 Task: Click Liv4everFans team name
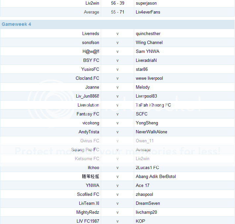pyautogui.click(x=148, y=12)
